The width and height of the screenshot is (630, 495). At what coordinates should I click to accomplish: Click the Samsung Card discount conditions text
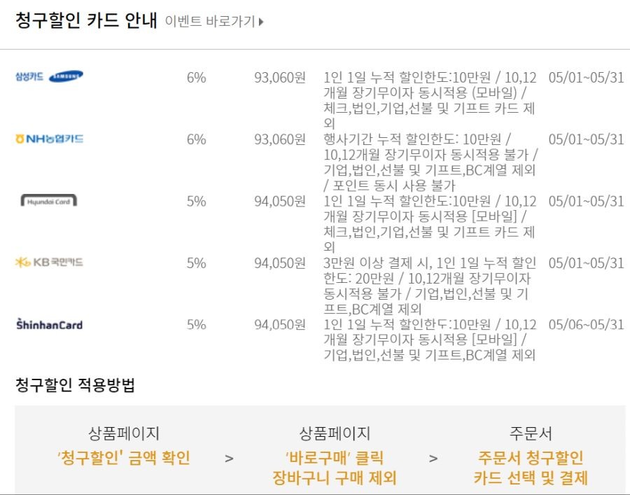point(430,100)
